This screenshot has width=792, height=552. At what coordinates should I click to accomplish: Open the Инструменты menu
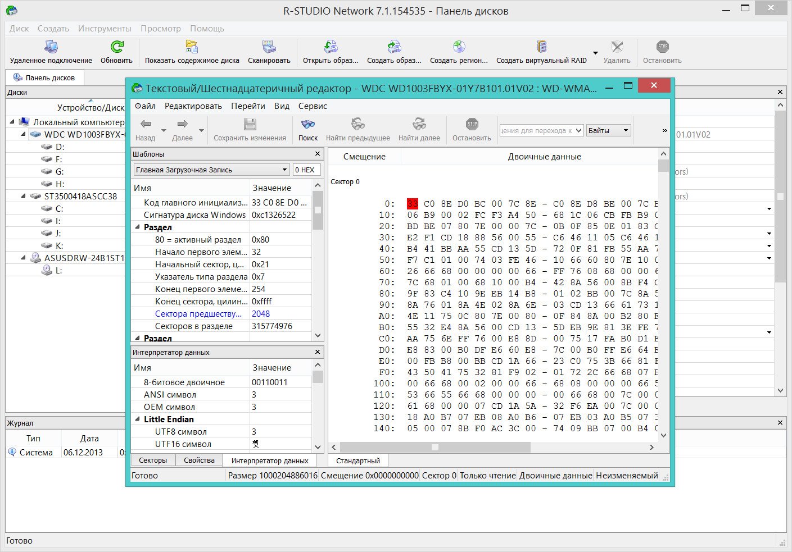105,28
